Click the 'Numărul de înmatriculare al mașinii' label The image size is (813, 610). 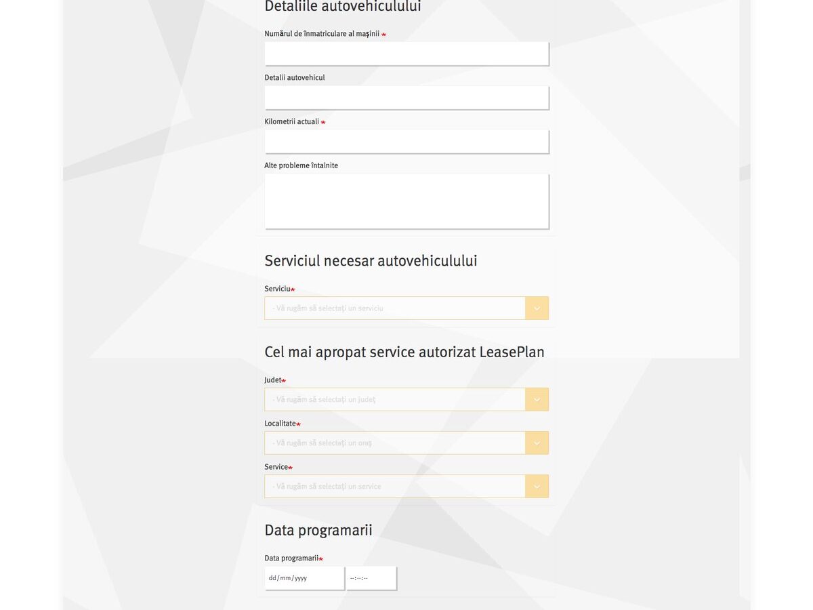click(322, 34)
